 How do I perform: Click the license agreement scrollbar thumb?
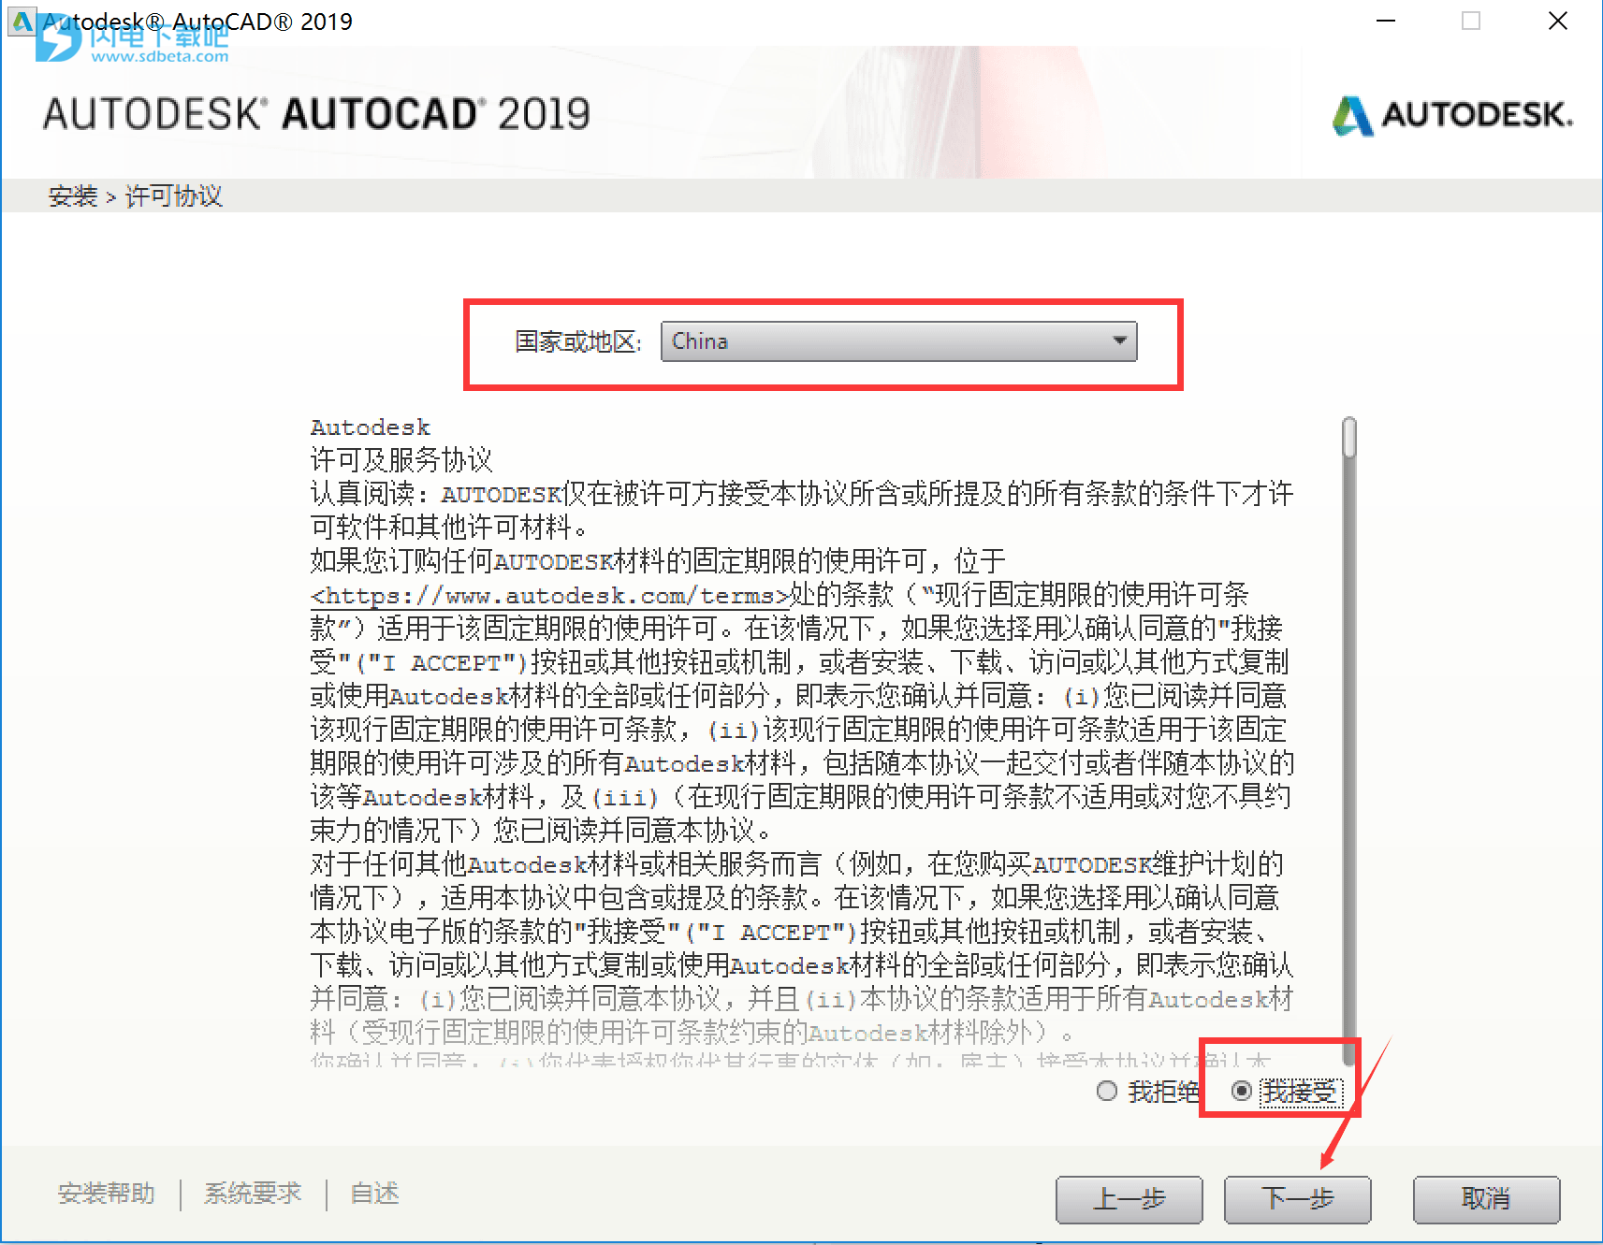1348,438
